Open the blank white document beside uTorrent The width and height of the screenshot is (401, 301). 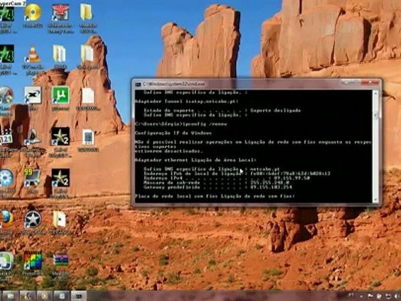tap(88, 96)
